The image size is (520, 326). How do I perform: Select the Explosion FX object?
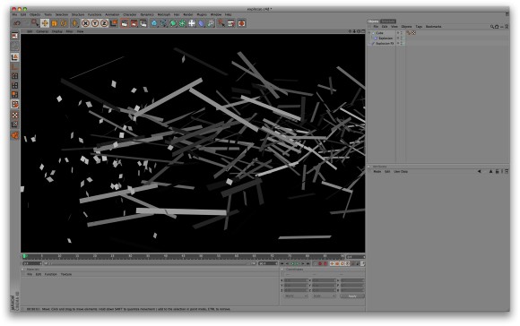pyautogui.click(x=385, y=43)
